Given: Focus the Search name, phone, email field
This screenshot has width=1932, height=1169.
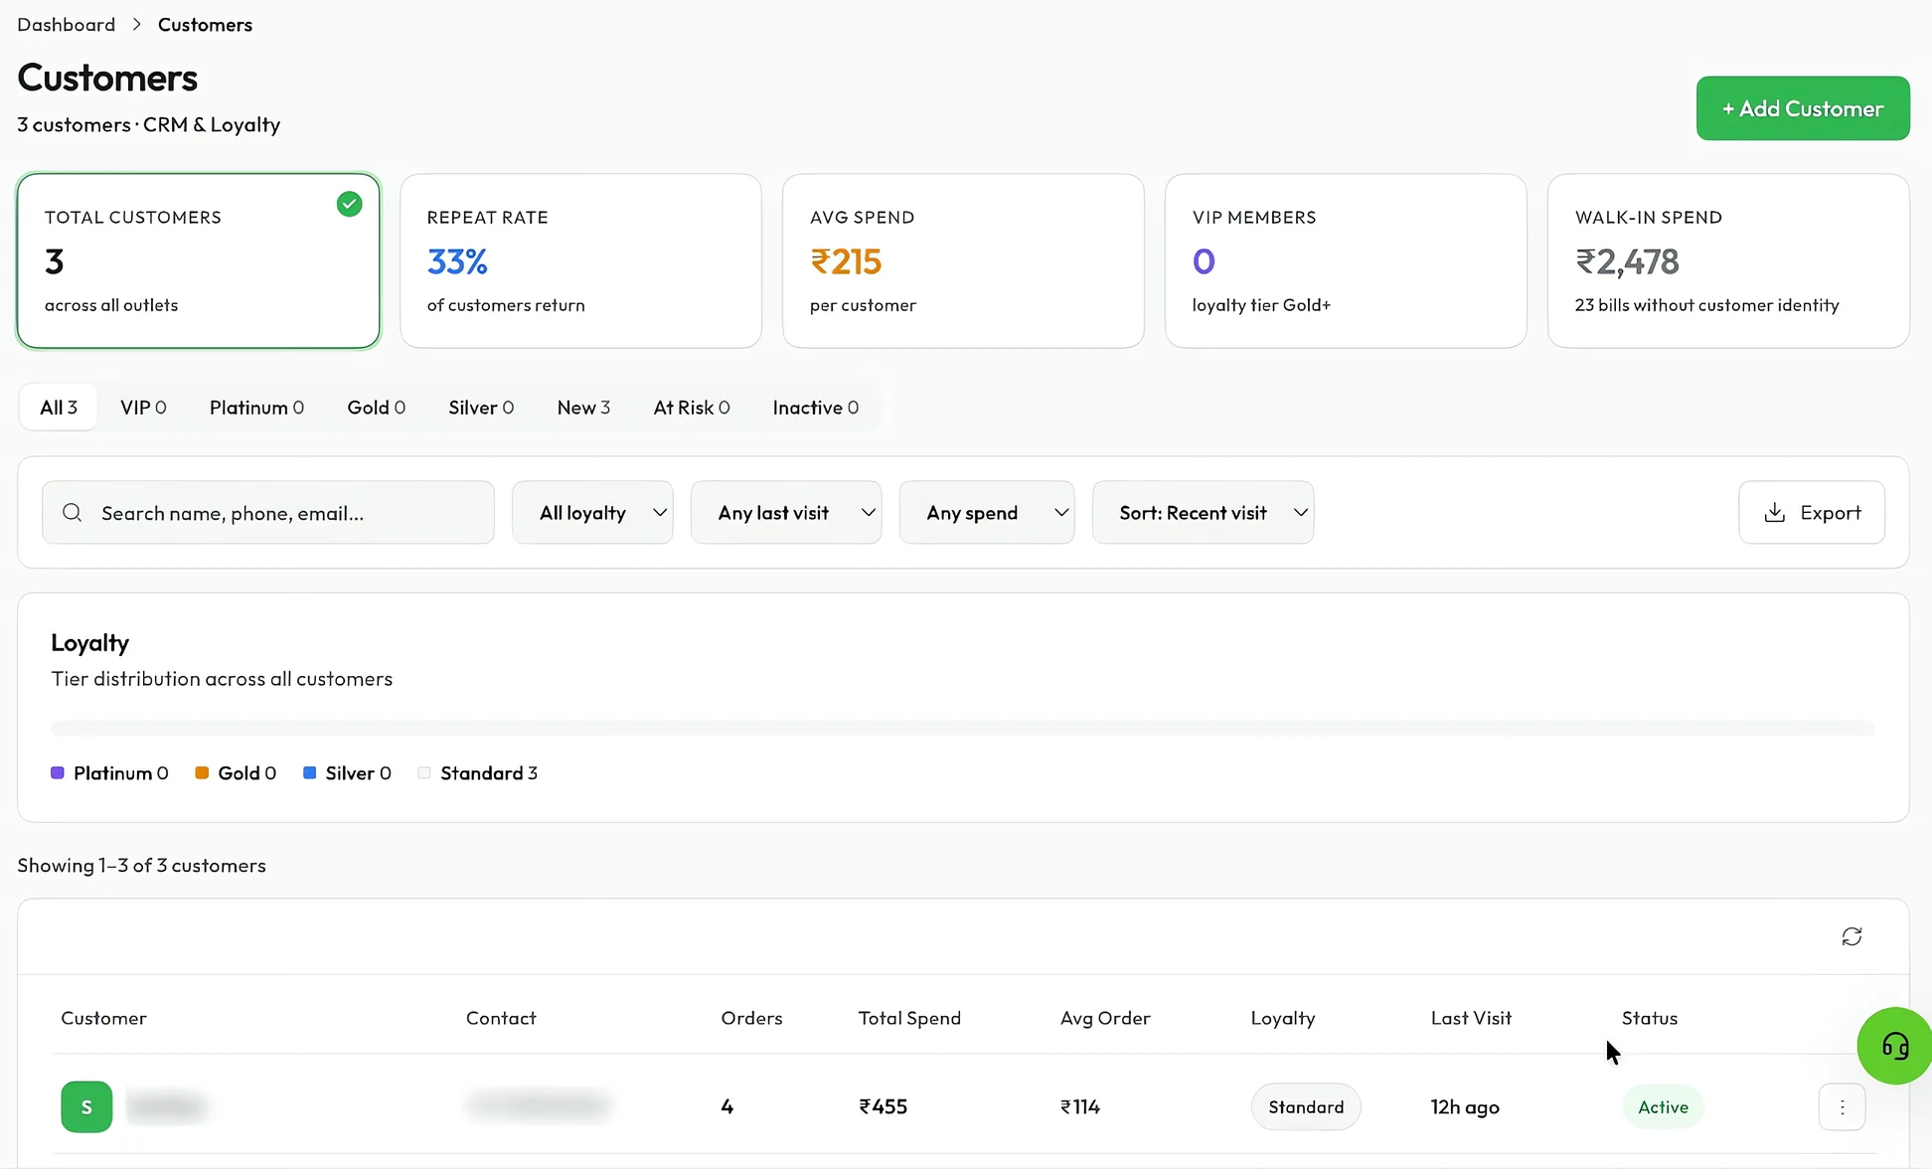Looking at the screenshot, I should 268,512.
